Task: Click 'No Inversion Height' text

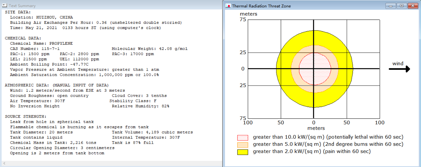Action: click(x=35, y=106)
